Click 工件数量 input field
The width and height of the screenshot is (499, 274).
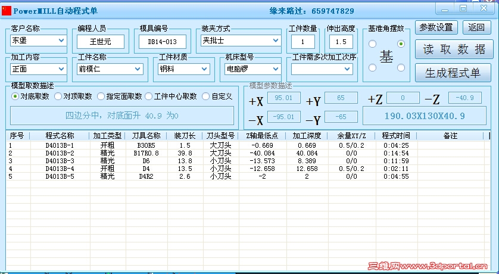pyautogui.click(x=302, y=42)
